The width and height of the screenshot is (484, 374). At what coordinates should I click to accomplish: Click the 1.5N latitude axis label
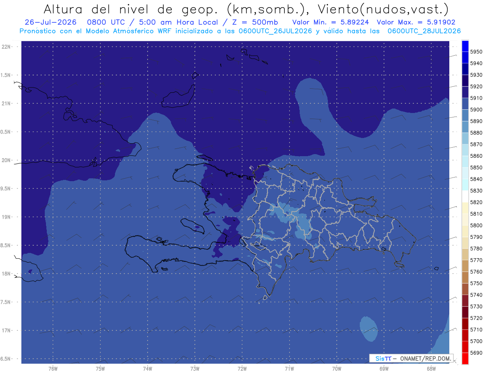[x=6, y=75]
